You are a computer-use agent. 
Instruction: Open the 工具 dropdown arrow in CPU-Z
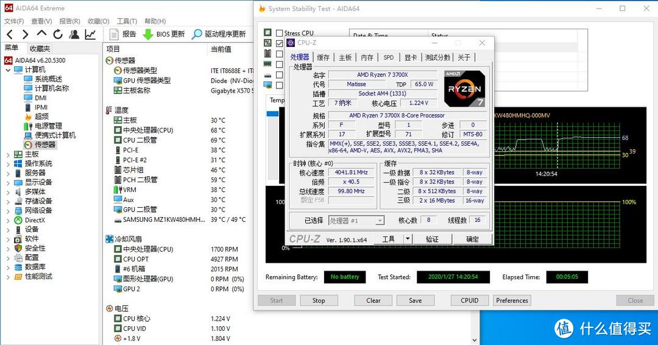(x=408, y=239)
